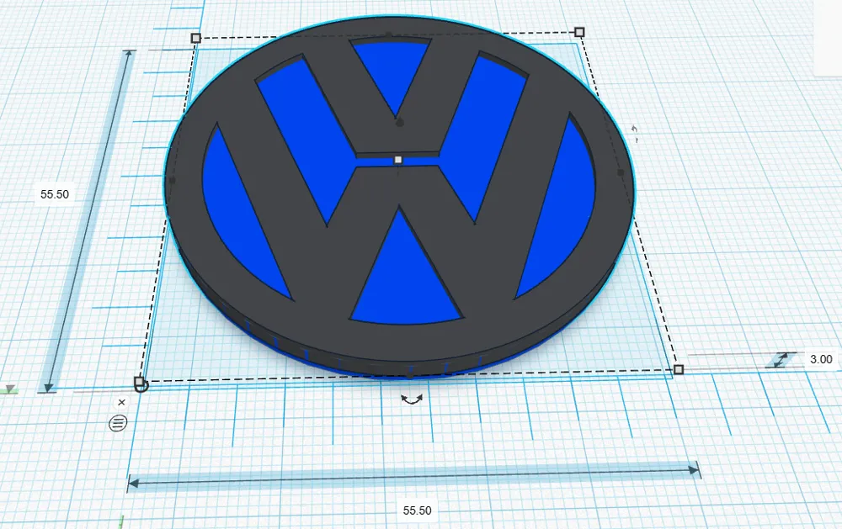Image resolution: width=842 pixels, height=529 pixels.
Task: Edit the 55.50 depth dimension on left
Action: pyautogui.click(x=55, y=194)
